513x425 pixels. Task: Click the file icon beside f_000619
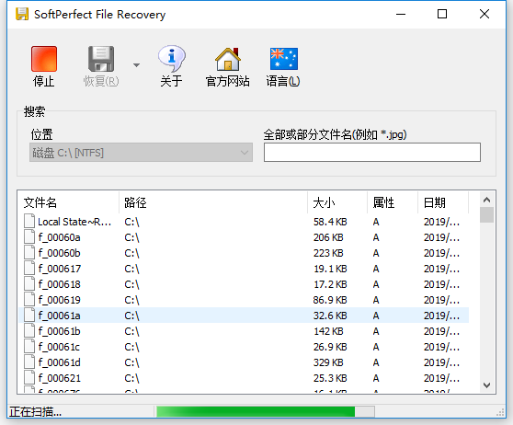pos(29,299)
